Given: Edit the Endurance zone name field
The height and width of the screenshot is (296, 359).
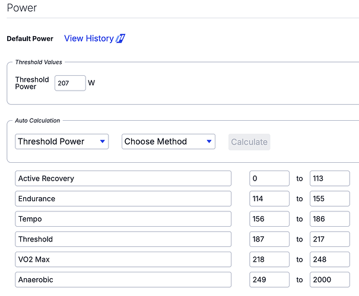Looking at the screenshot, I should point(123,199).
